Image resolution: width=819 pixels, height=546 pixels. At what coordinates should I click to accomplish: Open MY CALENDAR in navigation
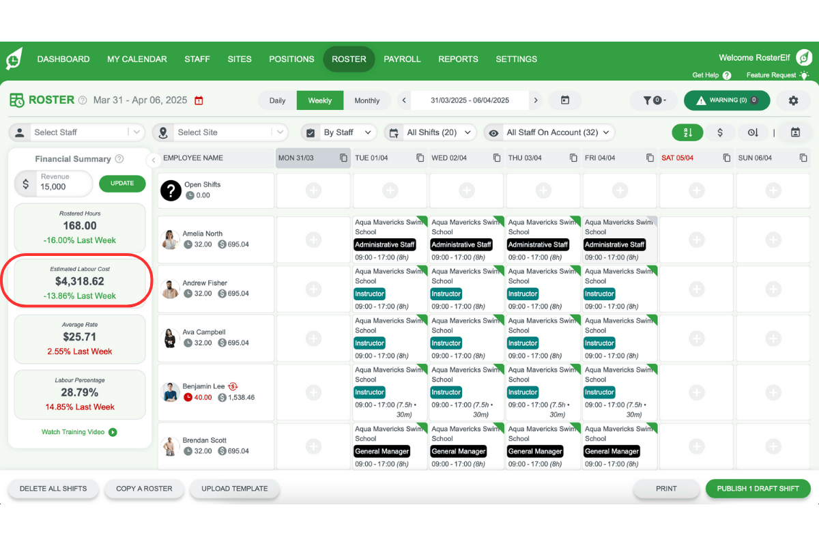[137, 59]
